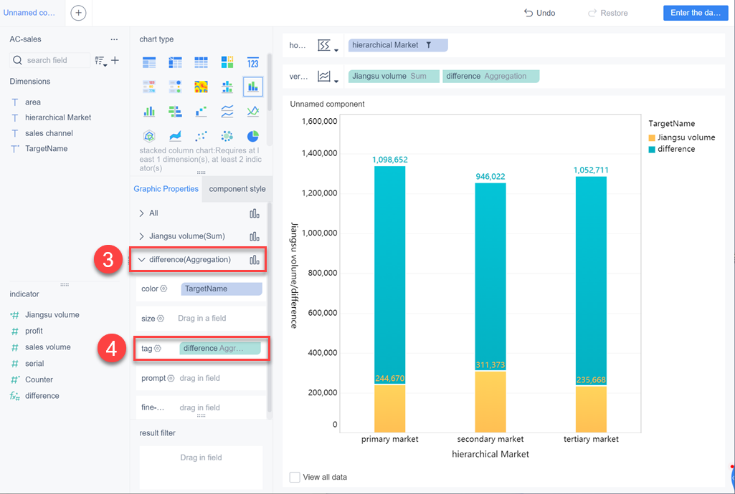Click the Enter the dashboard button
Viewport: 735px width, 494px height.
(x=696, y=13)
